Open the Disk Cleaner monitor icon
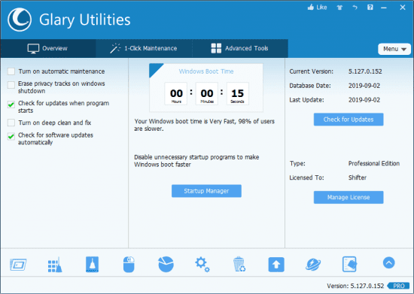Image resolution: width=414 pixels, height=294 pixels. (18, 265)
